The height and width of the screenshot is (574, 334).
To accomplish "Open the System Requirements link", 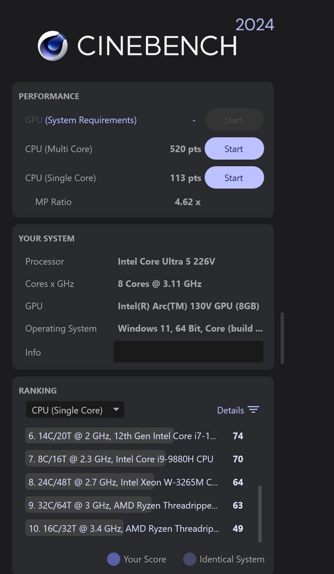I will pyautogui.click(x=91, y=120).
